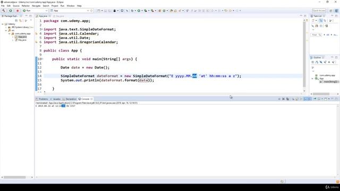The image size is (340, 191).
Task: Click the red Stop launch button
Action: pyautogui.click(x=18, y=11)
